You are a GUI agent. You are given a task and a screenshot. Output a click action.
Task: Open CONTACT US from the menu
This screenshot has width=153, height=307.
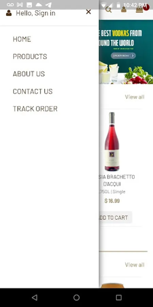point(33,91)
